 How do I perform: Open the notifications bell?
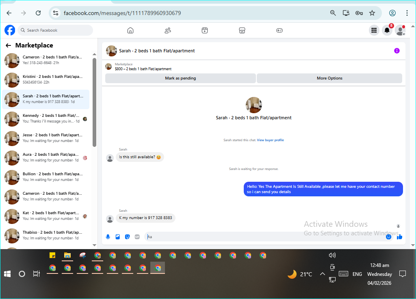coord(387,30)
